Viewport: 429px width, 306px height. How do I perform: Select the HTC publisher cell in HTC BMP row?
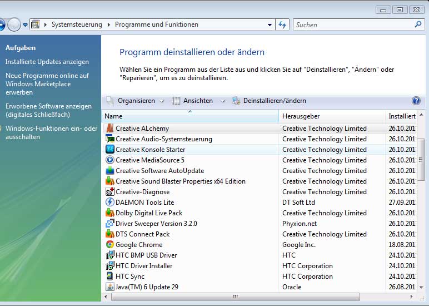[288, 255]
